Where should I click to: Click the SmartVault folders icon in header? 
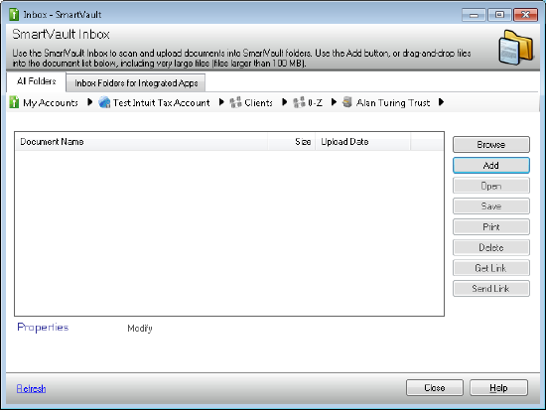516,47
